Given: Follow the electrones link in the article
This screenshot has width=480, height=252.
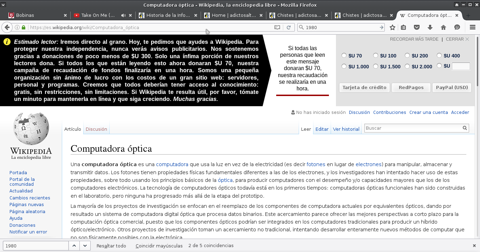Looking at the screenshot, I should (x=369, y=164).
